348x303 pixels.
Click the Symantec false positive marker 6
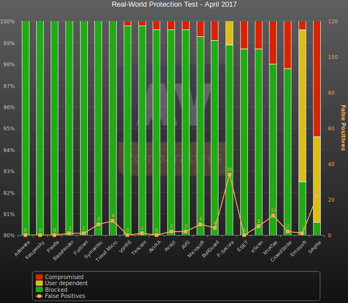point(98,224)
